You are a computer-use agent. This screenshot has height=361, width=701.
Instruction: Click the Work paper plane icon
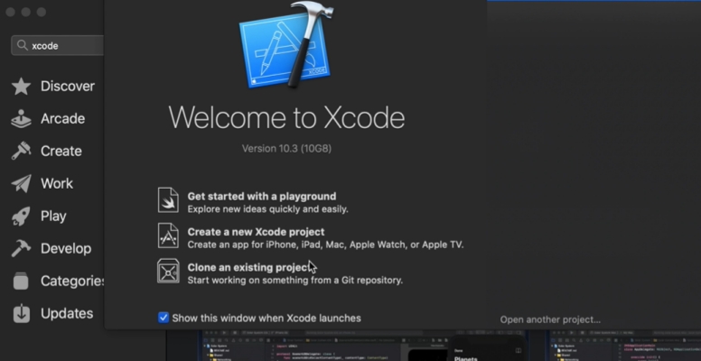pyautogui.click(x=21, y=183)
